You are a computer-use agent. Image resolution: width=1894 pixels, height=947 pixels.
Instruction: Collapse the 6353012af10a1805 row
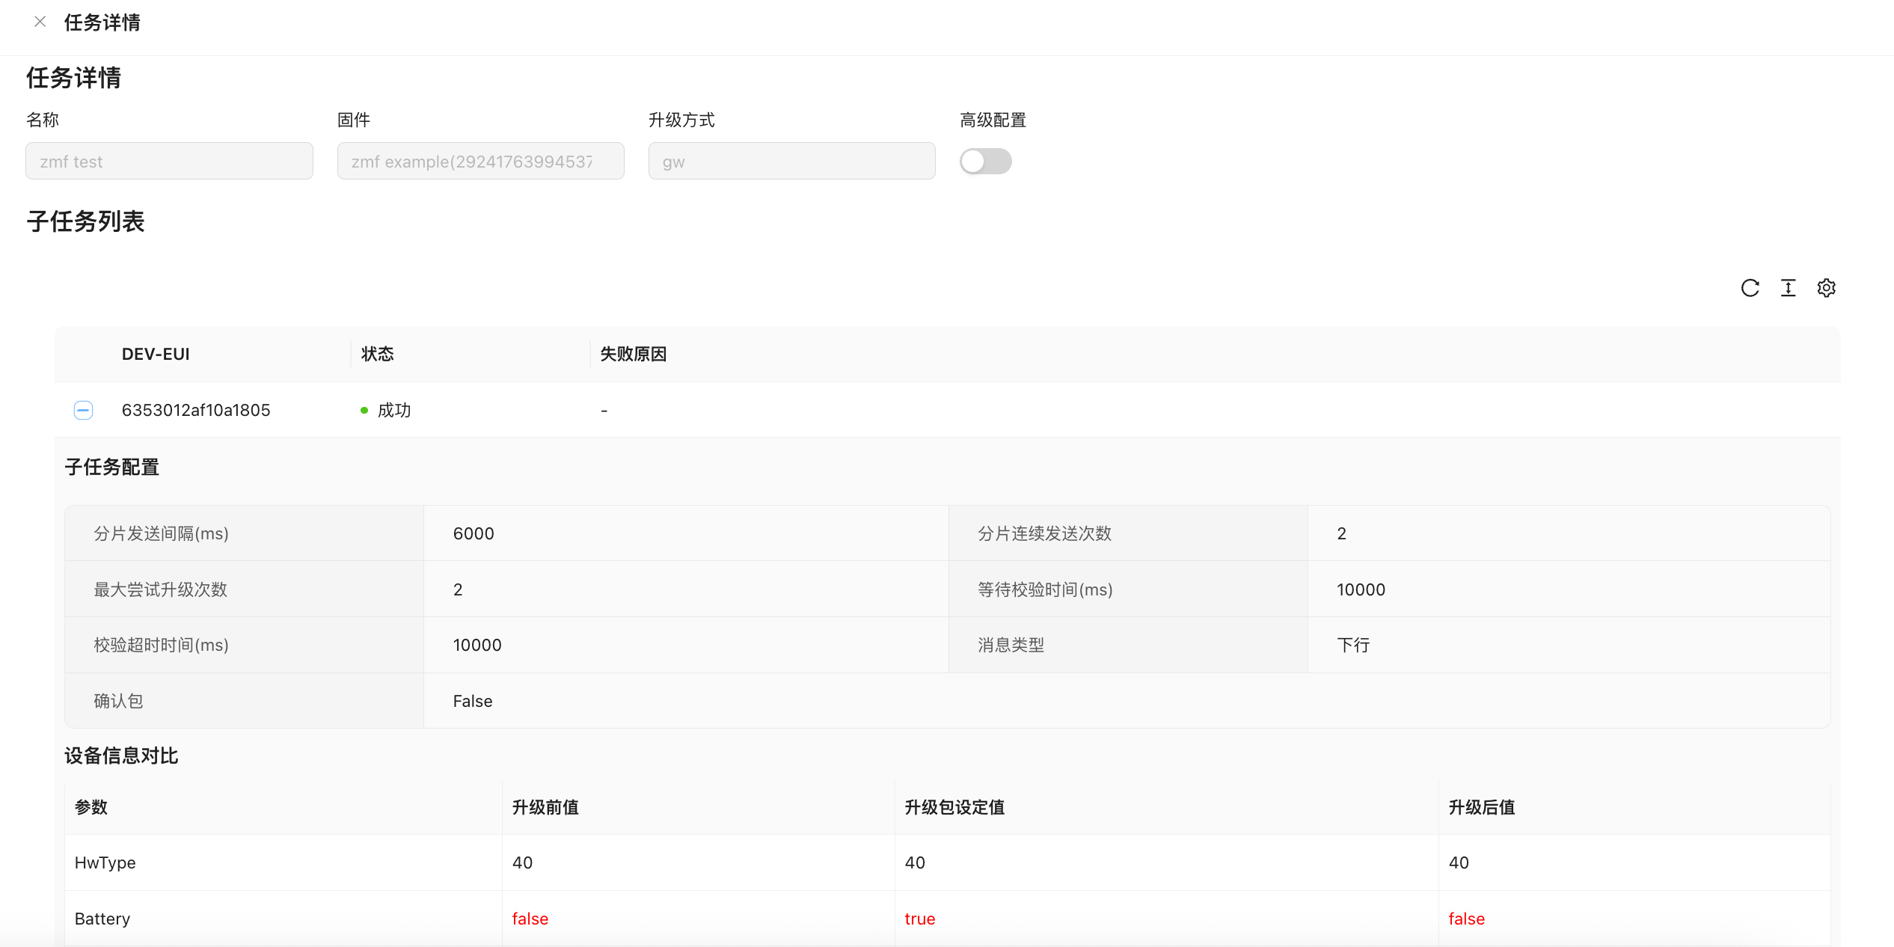tap(83, 410)
